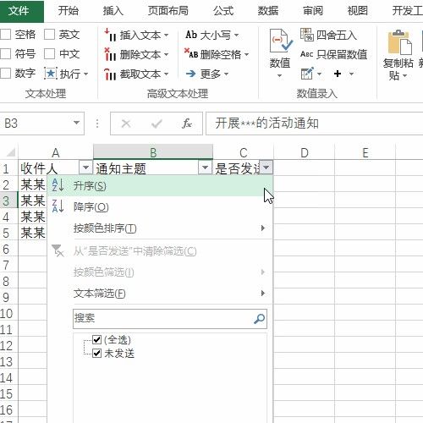Click the 复制粘贴 clipboard icon
The width and height of the screenshot is (423, 423).
coord(400,43)
